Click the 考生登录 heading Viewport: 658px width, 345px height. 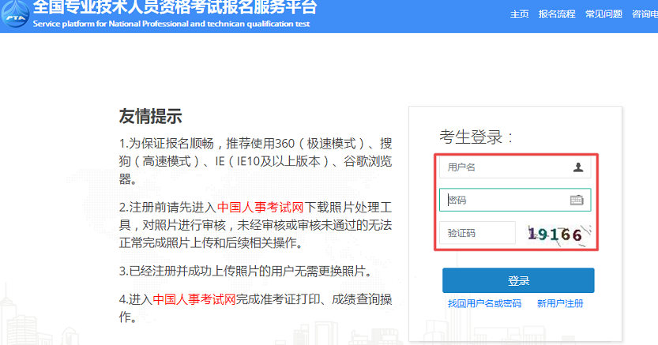(x=477, y=137)
